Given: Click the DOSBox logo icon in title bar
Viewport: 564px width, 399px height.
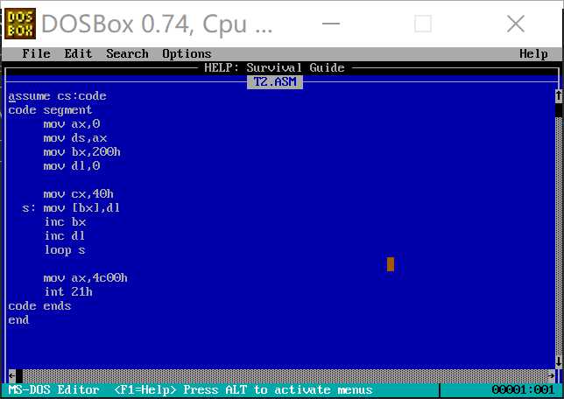Looking at the screenshot, I should [20, 24].
